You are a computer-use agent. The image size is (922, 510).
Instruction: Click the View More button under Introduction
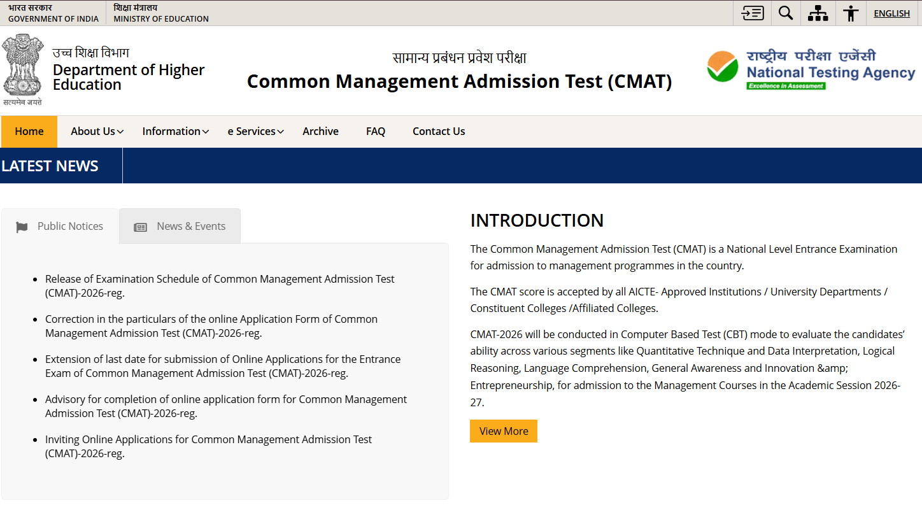(x=503, y=431)
